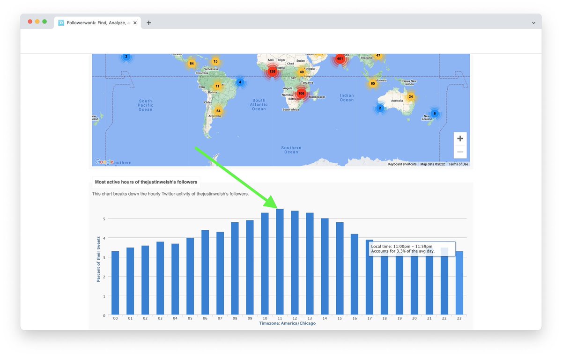Click Most active hours of thejustinwelsh's followers heading
Screen dimensions: 562x357
point(146,182)
